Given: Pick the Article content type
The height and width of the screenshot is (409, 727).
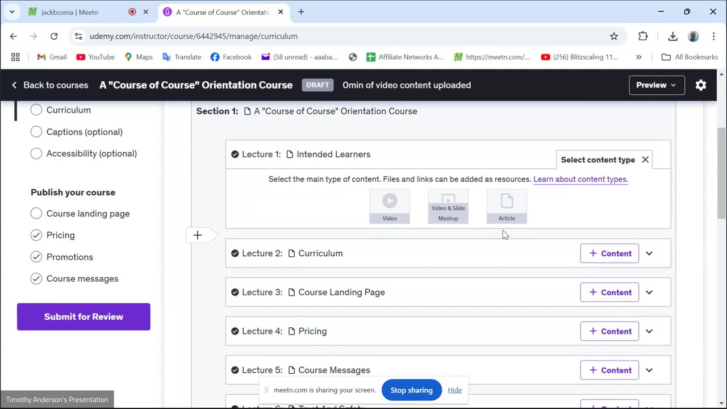Looking at the screenshot, I should pyautogui.click(x=507, y=206).
